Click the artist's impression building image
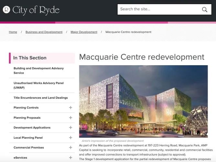The height and width of the screenshot is (162, 216). pyautogui.click(x=143, y=101)
